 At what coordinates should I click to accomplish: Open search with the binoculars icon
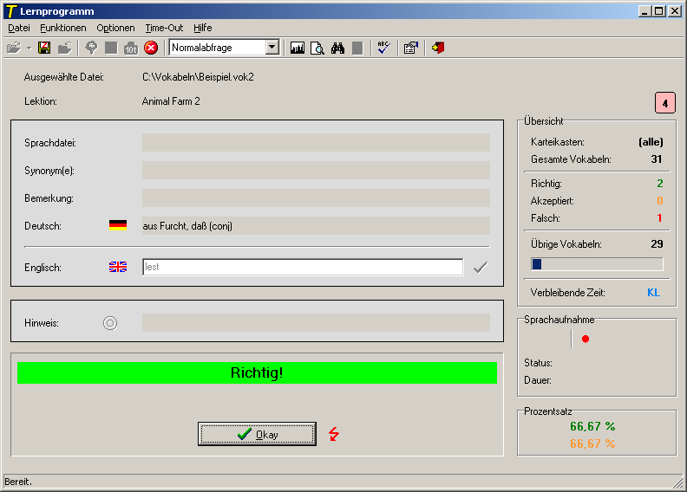tap(337, 48)
